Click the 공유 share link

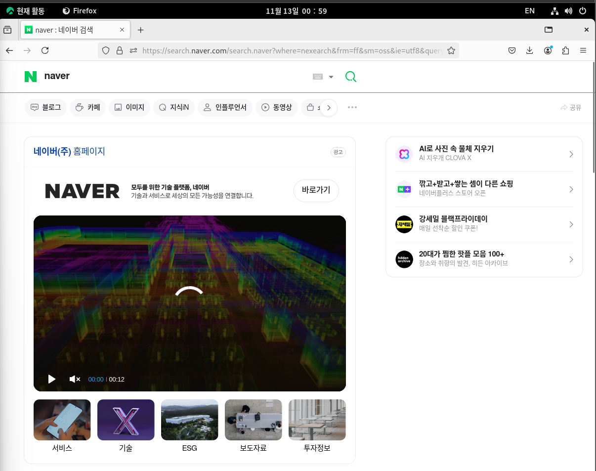pos(571,108)
